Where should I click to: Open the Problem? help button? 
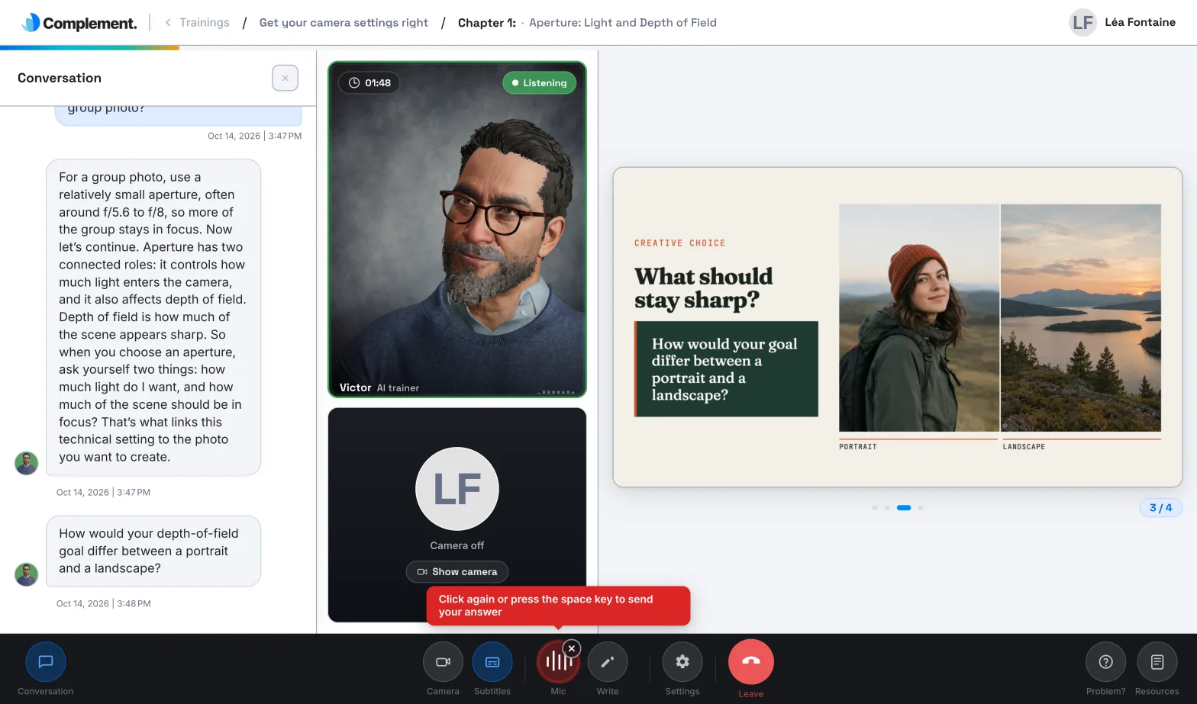tap(1105, 662)
